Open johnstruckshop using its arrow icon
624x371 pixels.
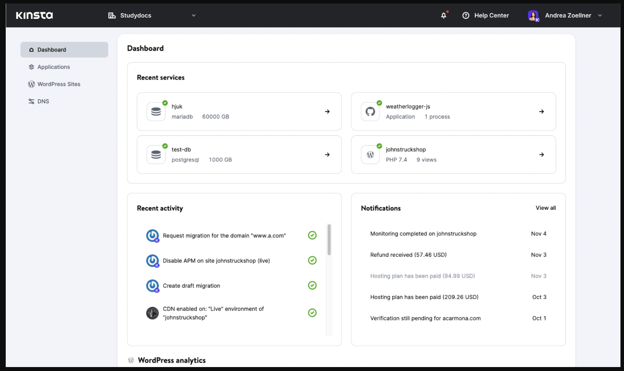[541, 155]
